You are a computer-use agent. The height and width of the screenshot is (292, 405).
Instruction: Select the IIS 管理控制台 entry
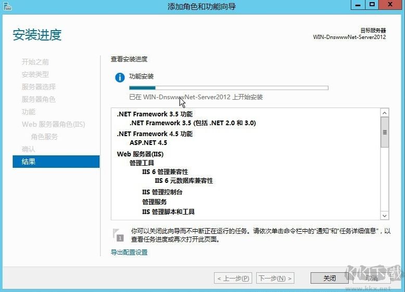[x=162, y=192]
